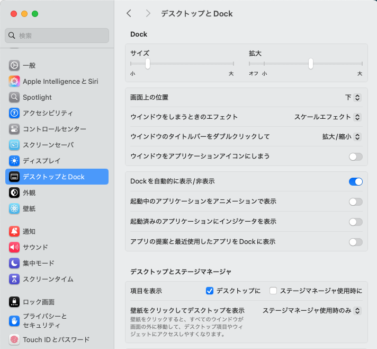Disable Dockを自動的に表示/非表示 toggle
This screenshot has height=349, width=377.
pos(355,181)
